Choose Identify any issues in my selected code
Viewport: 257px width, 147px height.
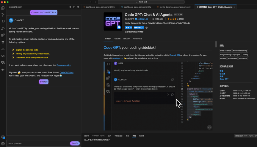(x=33, y=54)
